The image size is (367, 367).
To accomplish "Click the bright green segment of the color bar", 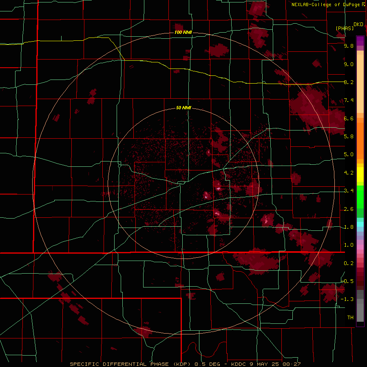I will [x=360, y=197].
